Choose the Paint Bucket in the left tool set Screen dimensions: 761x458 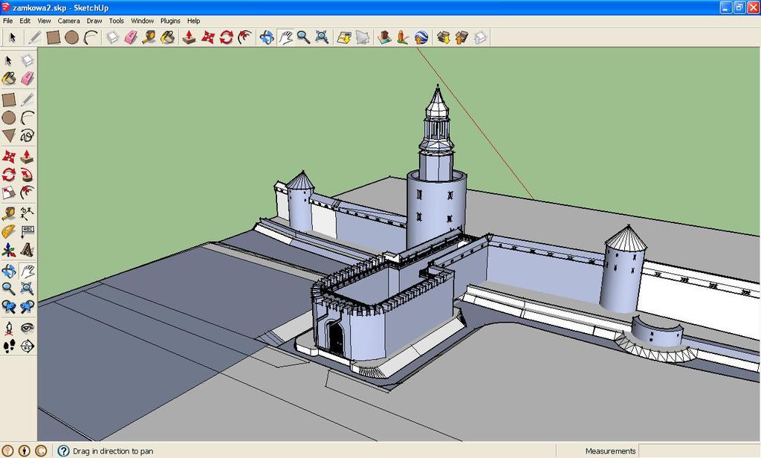(x=9, y=78)
